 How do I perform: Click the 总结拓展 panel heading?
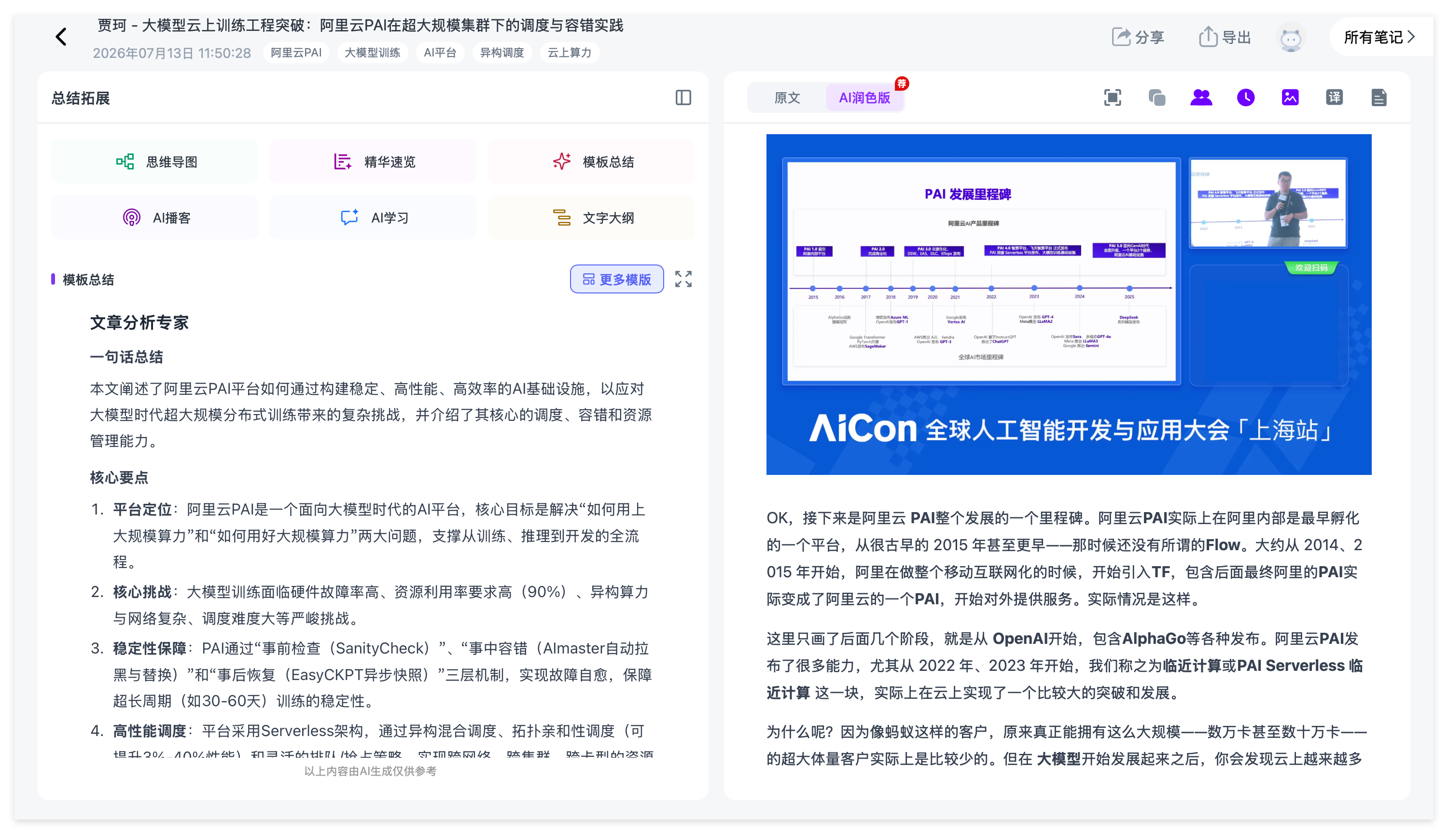[x=80, y=98]
